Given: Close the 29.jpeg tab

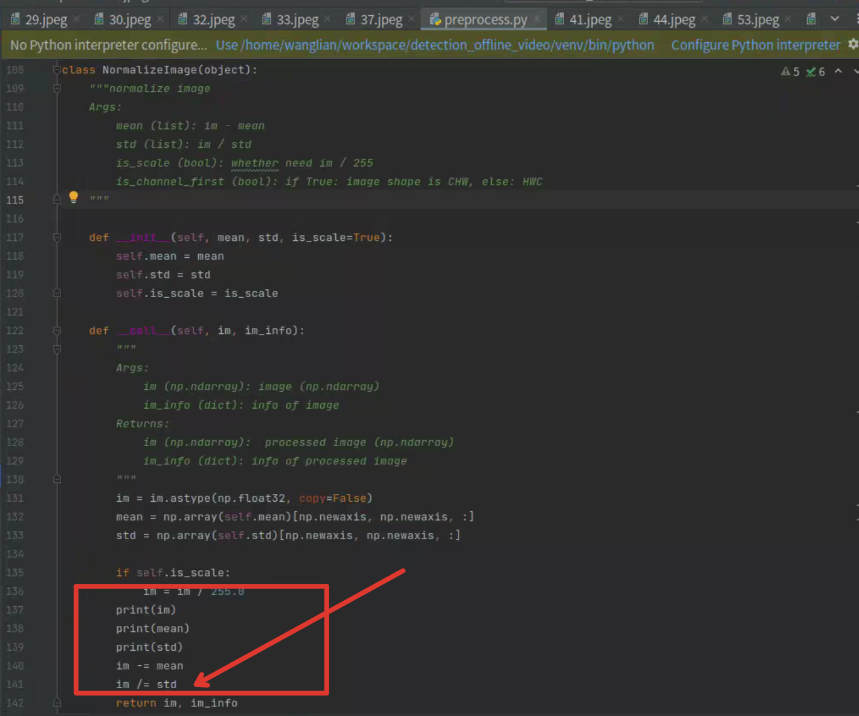Looking at the screenshot, I should click(x=77, y=19).
